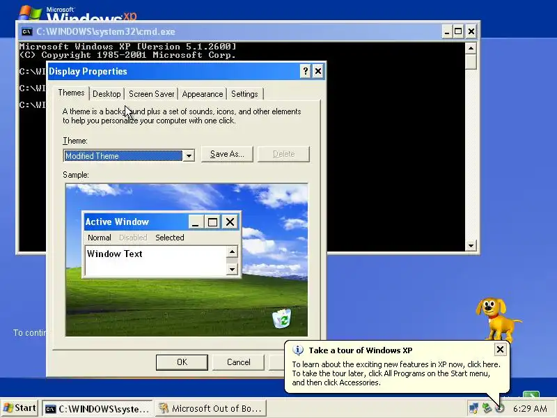This screenshot has height=418, width=557.
Task: Close the cmd.exe window
Action: tap(471, 31)
